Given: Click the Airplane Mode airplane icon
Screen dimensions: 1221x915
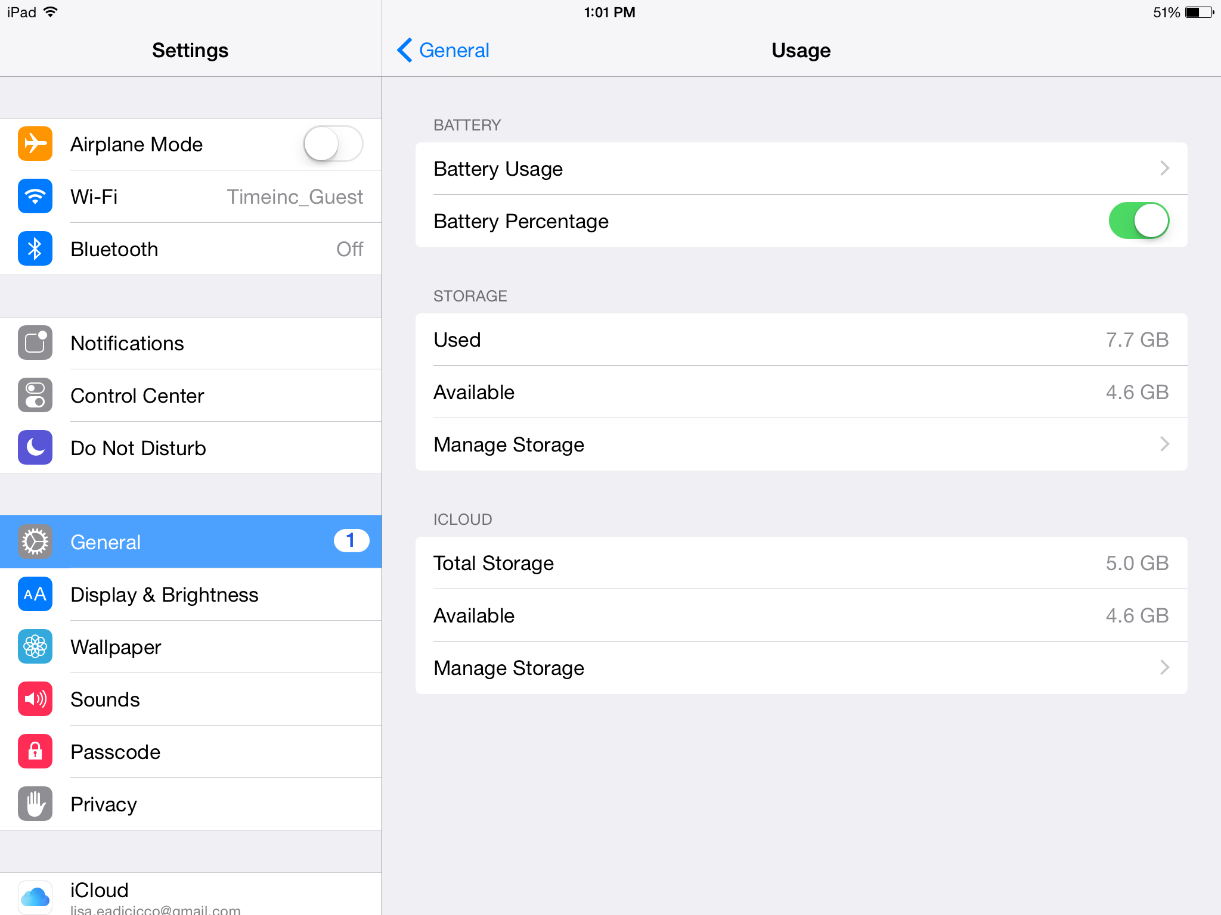Looking at the screenshot, I should point(35,144).
